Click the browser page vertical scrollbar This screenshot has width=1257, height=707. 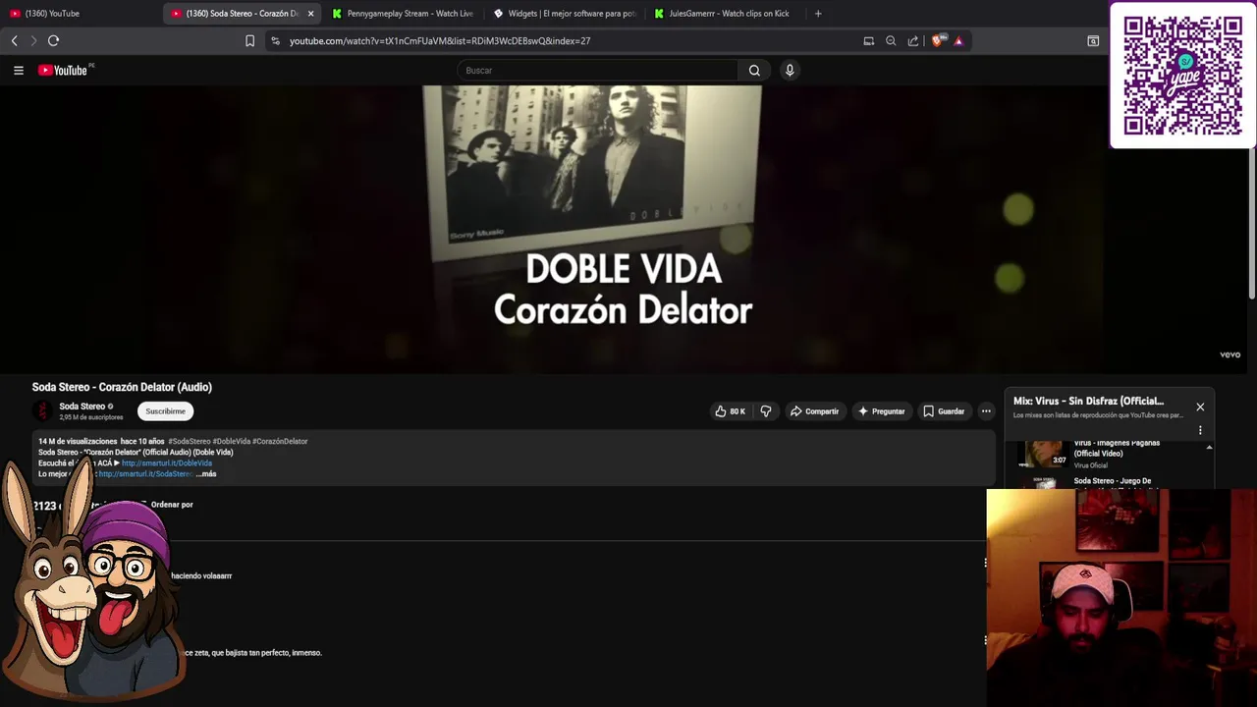pos(1252,191)
